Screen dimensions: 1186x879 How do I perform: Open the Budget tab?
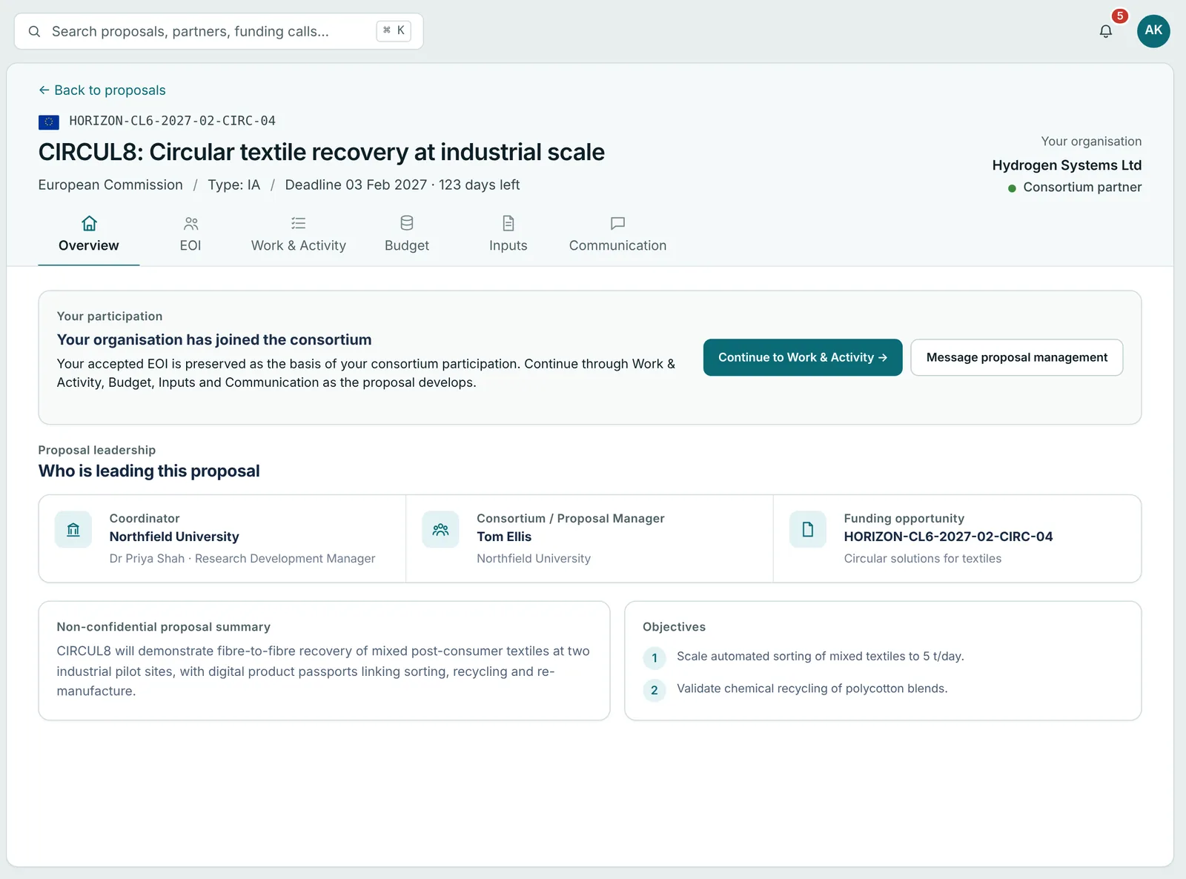coord(407,234)
